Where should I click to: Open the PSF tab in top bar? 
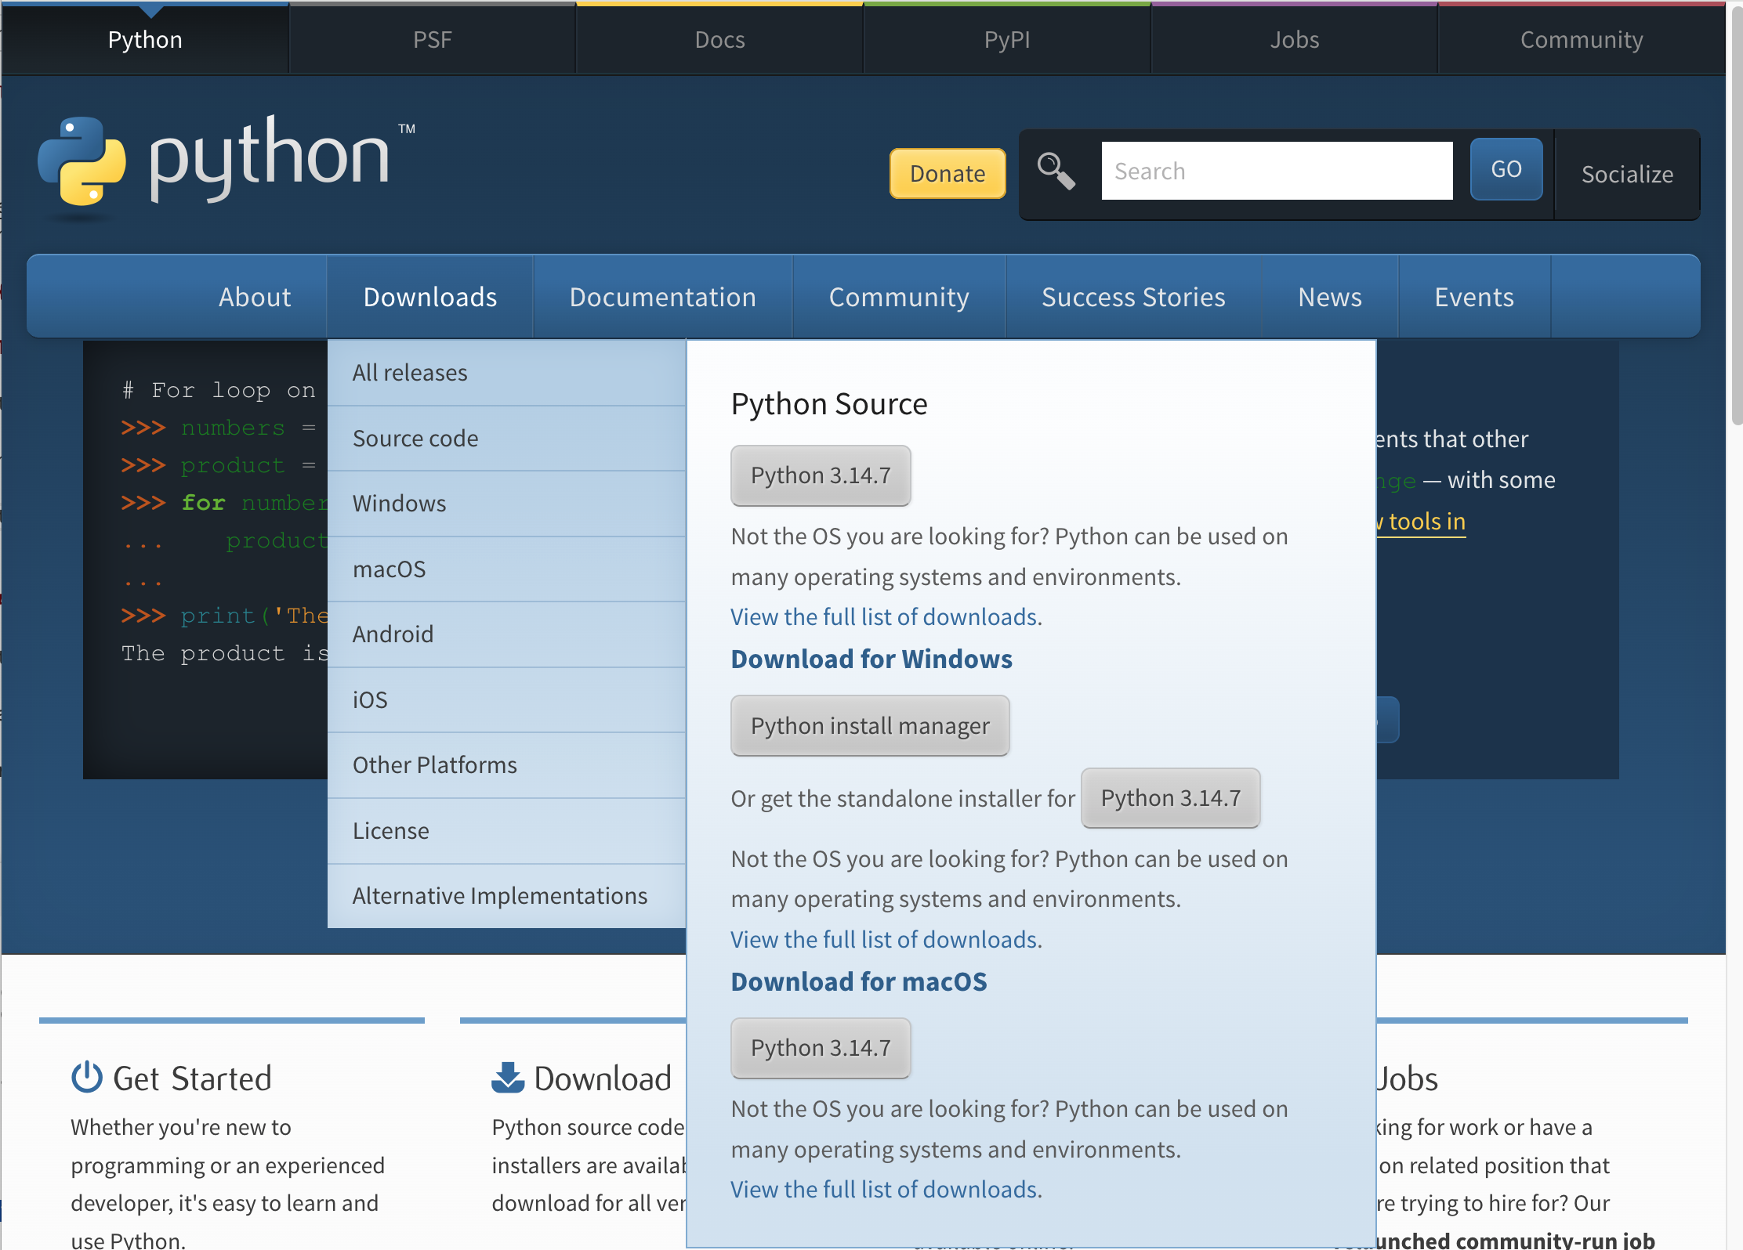[x=433, y=39]
